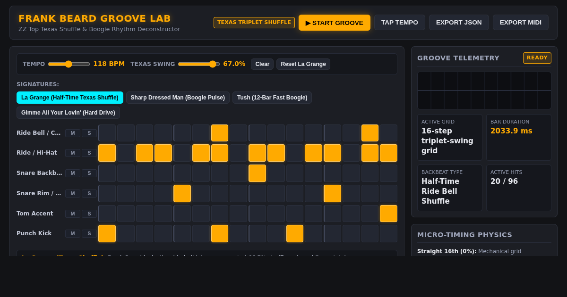Toggle Punch Kick step 7

(x=220, y=234)
